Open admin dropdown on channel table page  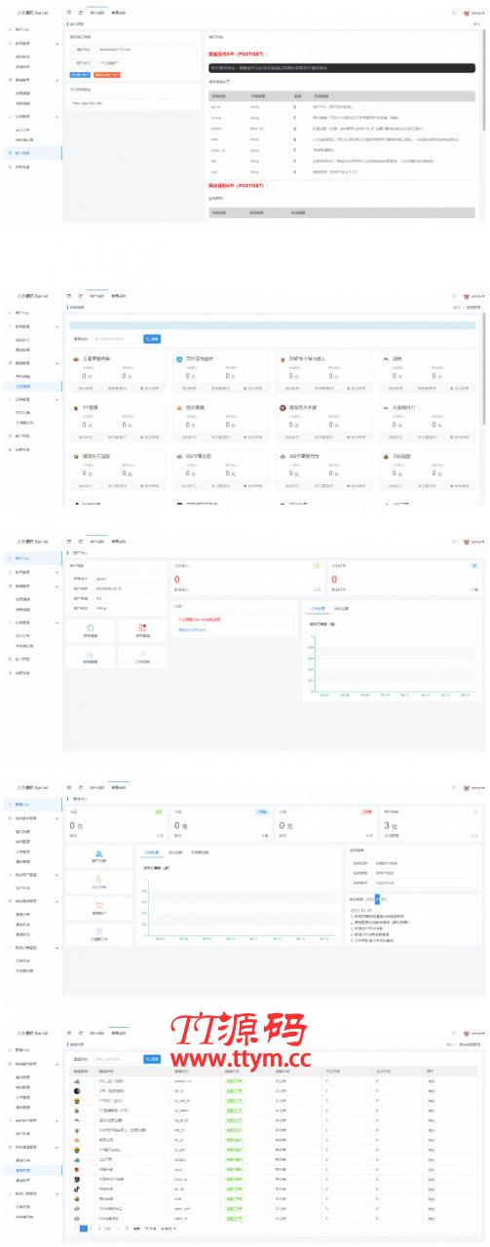(474, 1032)
